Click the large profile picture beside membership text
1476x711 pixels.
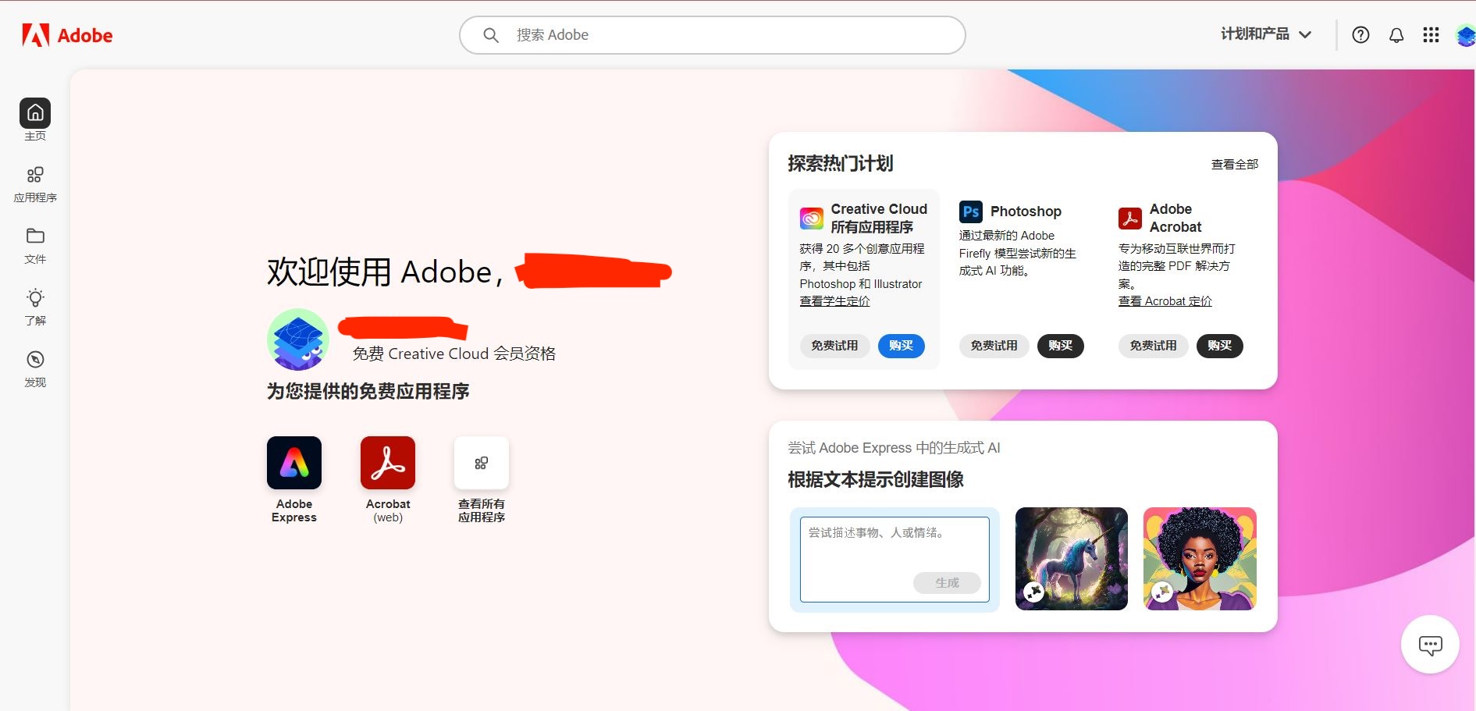298,340
